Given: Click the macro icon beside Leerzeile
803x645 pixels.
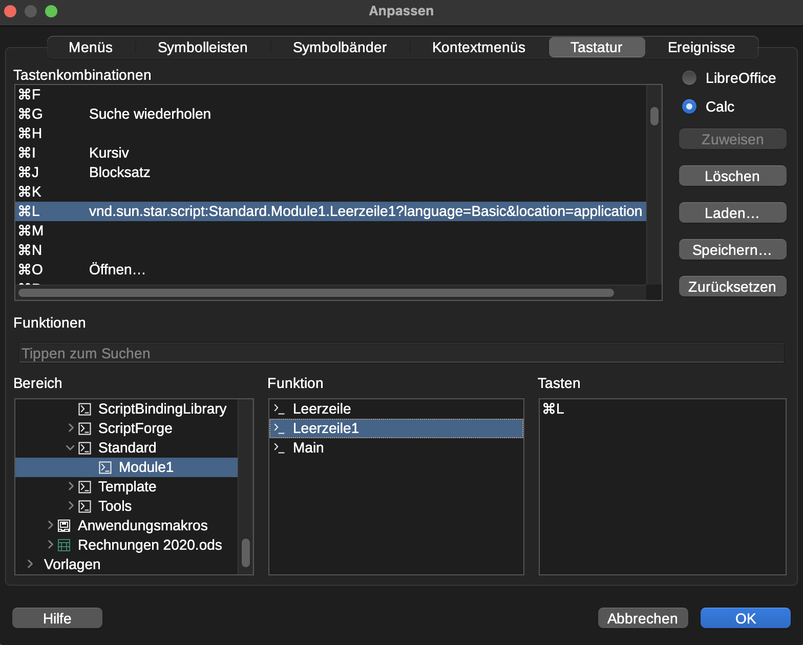Looking at the screenshot, I should pos(279,409).
